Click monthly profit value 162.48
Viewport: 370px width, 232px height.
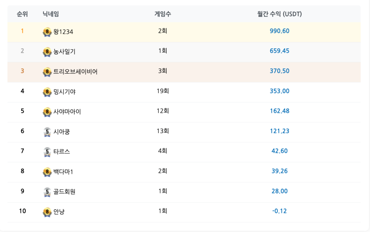[280, 111]
